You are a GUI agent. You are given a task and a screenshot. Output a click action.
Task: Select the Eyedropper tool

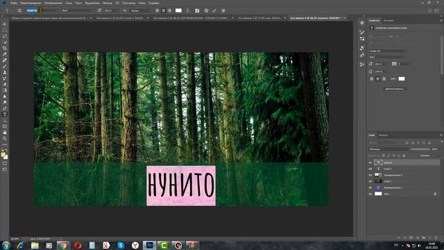5,54
